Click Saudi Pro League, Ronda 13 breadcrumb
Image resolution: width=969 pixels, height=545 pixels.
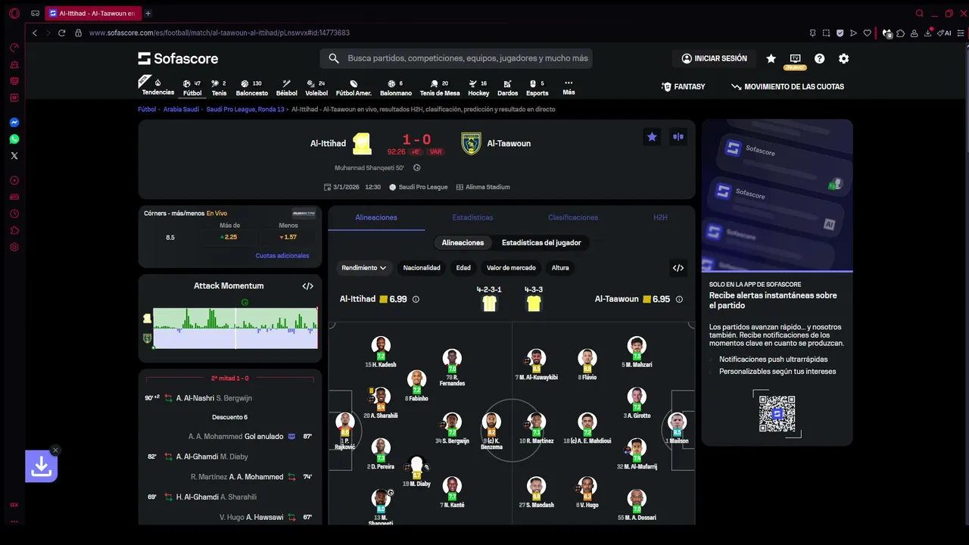coord(245,109)
